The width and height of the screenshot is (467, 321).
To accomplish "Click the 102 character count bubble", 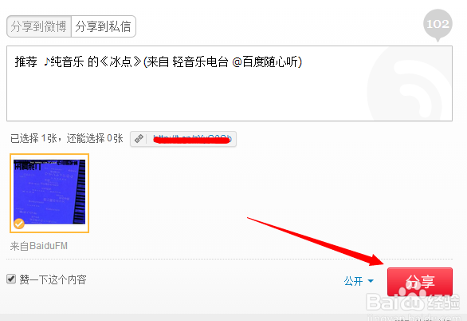I will point(438,25).
